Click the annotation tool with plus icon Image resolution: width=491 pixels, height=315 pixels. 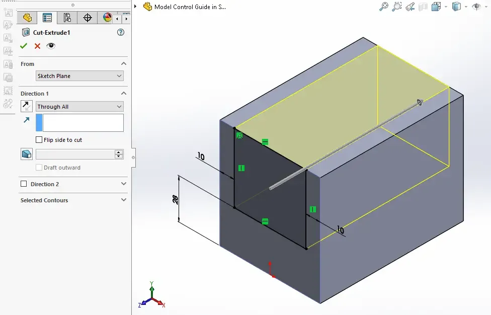click(x=8, y=51)
